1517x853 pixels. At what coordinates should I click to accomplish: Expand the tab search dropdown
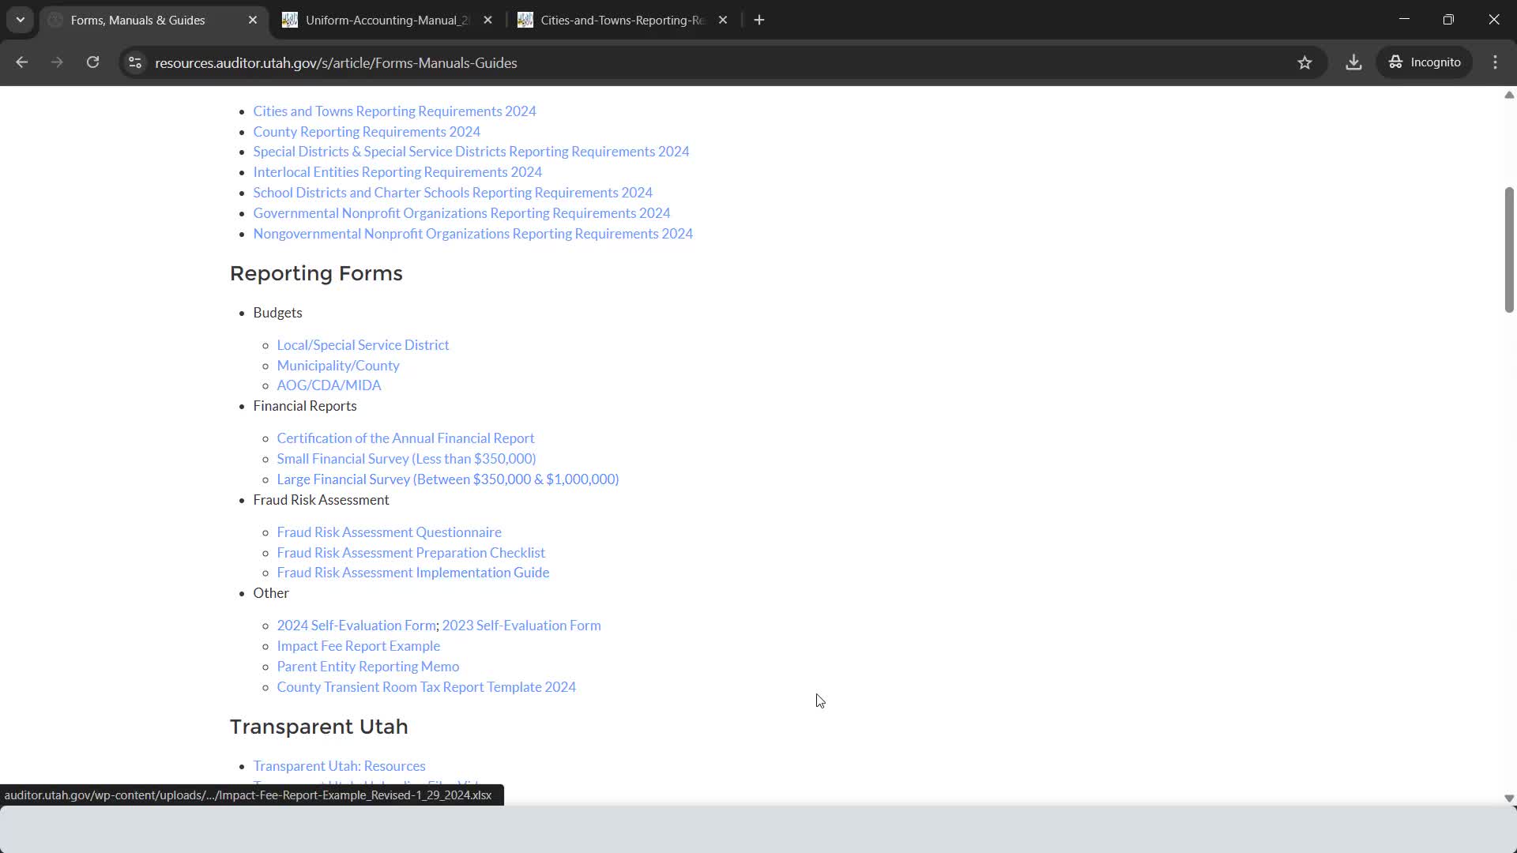point(21,20)
